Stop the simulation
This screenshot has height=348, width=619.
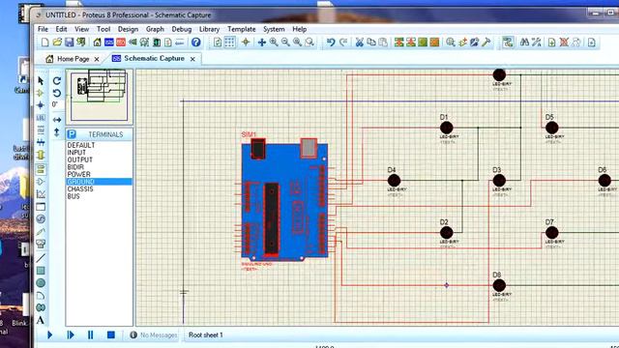pos(111,335)
